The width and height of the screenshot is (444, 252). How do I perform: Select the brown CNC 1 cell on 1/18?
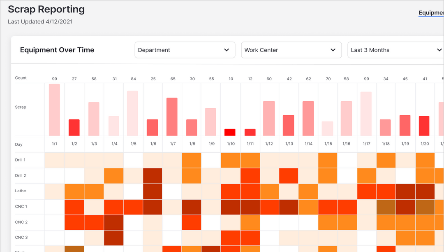tap(386, 206)
